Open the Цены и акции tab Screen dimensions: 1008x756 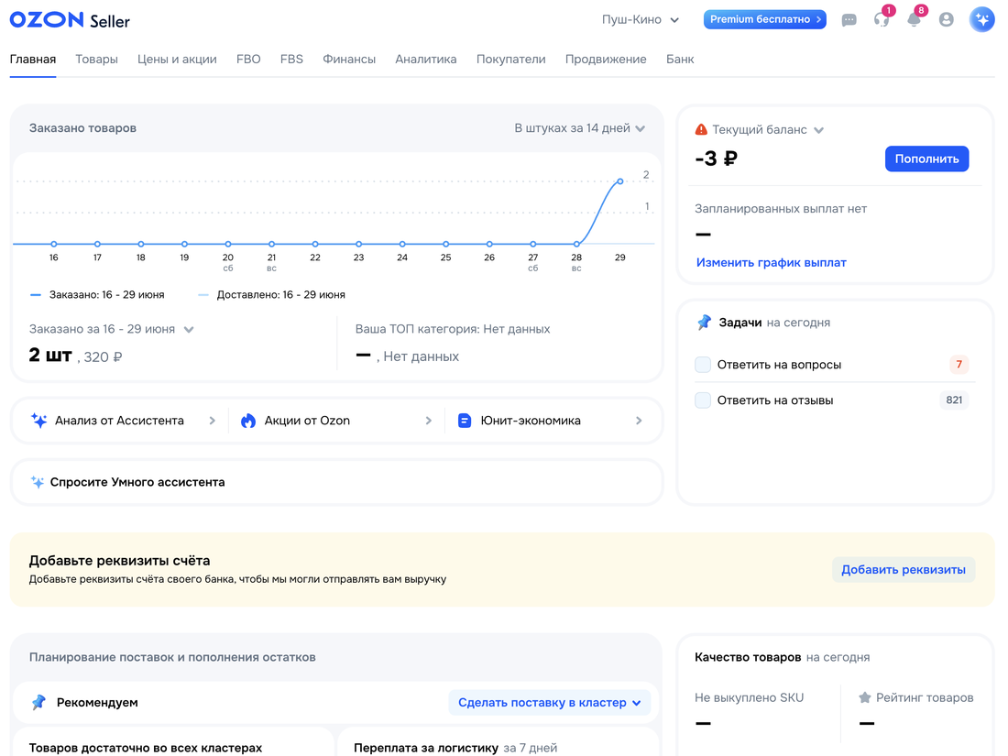tap(177, 60)
